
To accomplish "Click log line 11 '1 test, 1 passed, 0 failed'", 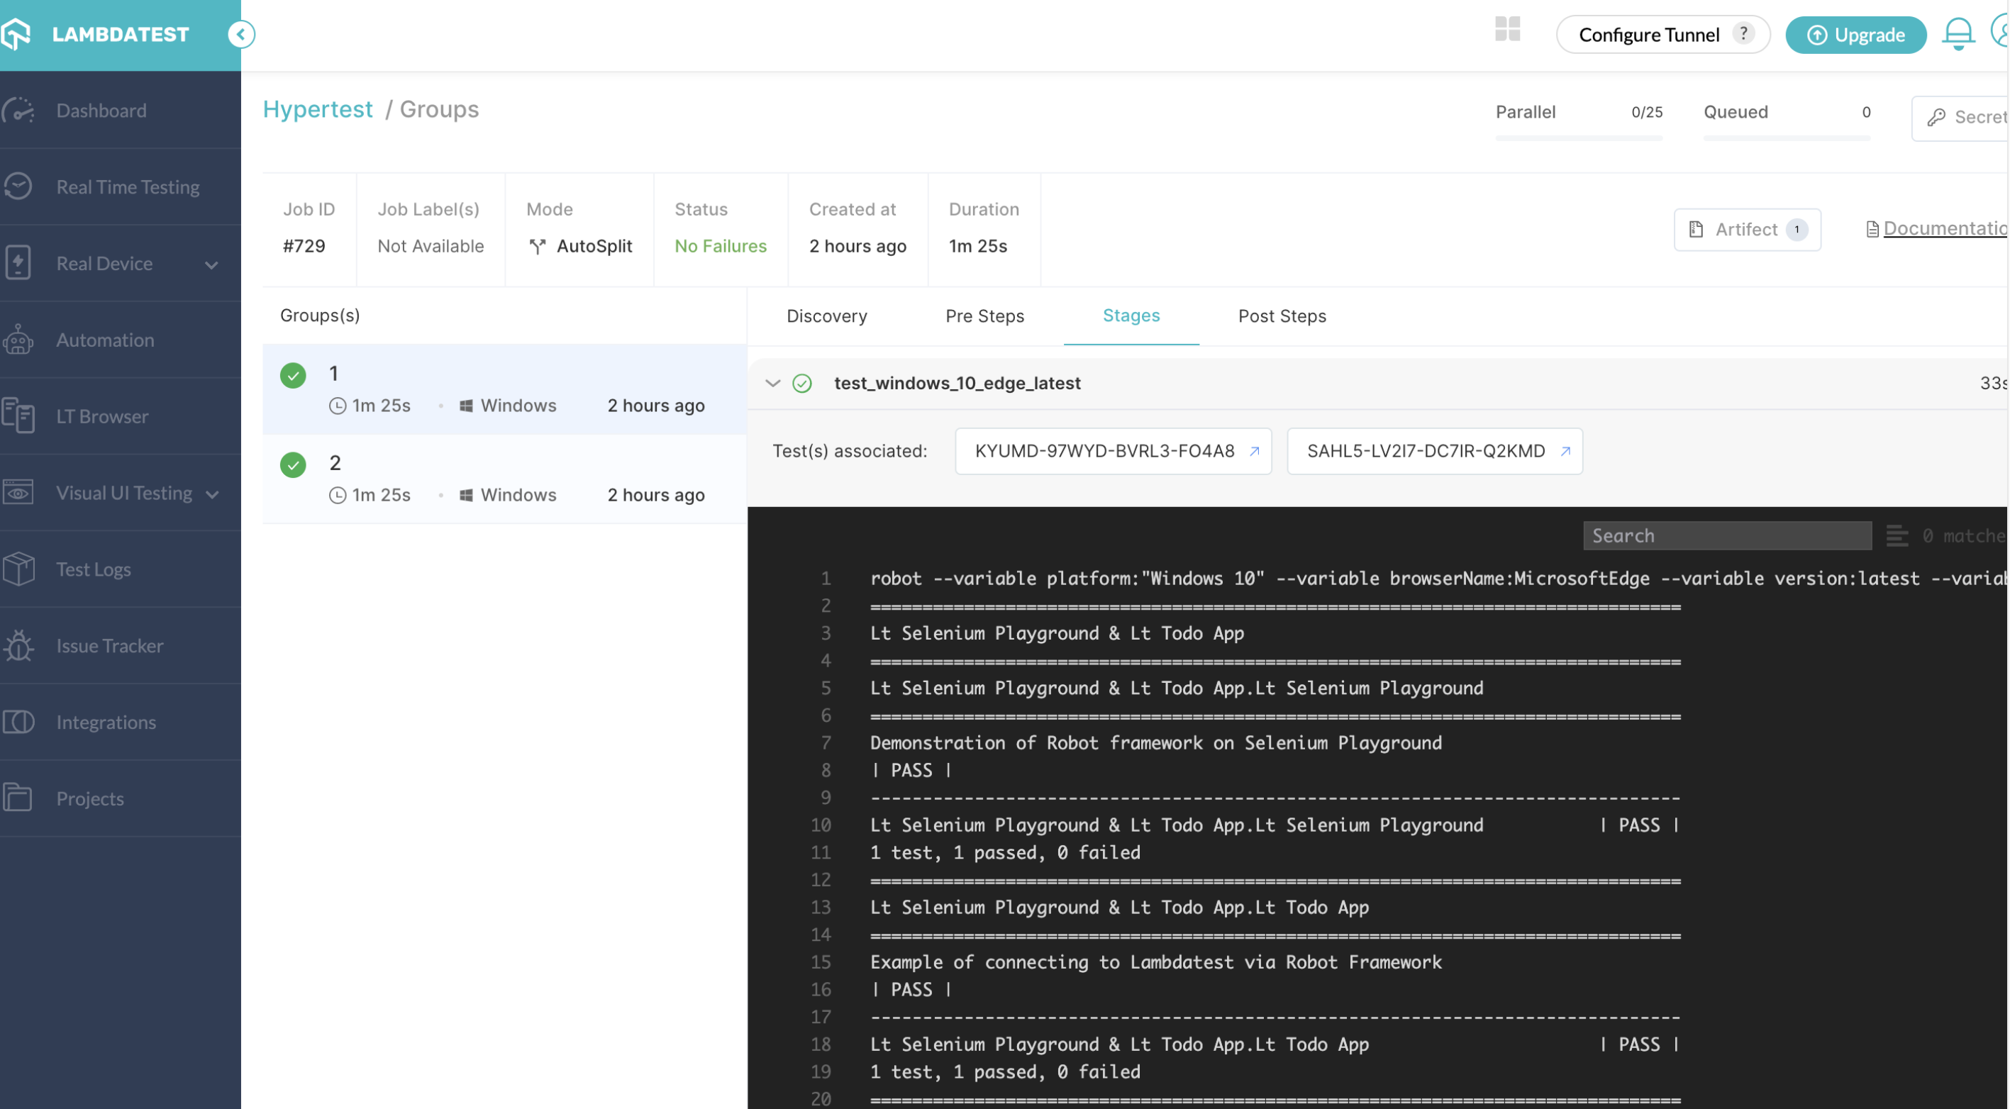I will coord(1005,852).
